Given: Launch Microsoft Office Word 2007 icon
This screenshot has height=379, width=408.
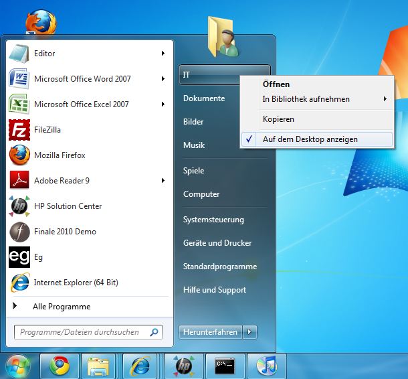Looking at the screenshot, I should click(x=19, y=78).
